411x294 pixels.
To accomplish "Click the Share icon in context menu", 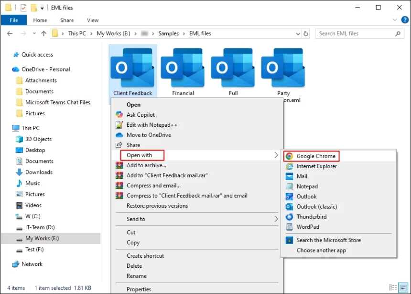I will 119,145.
